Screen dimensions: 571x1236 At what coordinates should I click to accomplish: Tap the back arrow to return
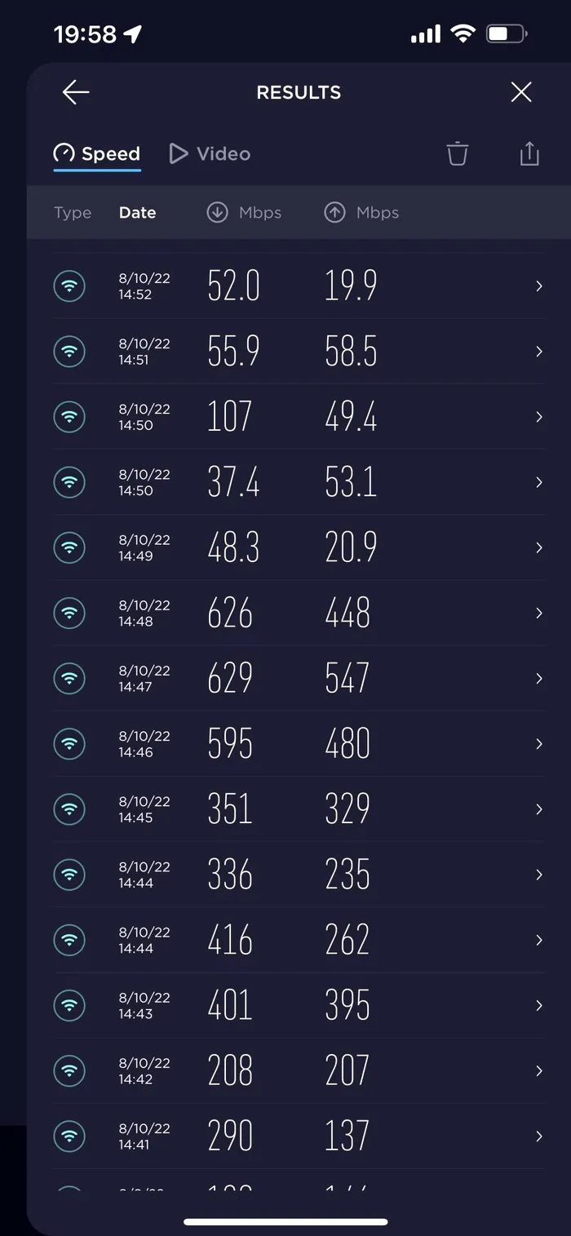click(x=75, y=91)
